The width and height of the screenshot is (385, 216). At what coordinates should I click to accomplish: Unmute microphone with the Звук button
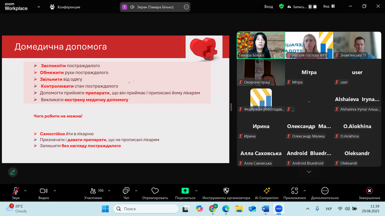coord(16,191)
